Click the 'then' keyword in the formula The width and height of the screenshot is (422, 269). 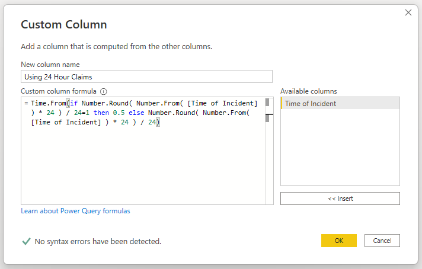(101, 113)
